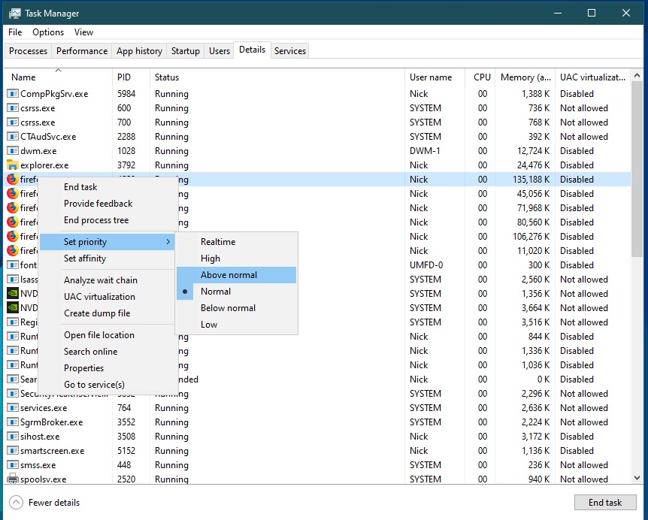
Task: Choose Below normal priority
Action: (236, 307)
